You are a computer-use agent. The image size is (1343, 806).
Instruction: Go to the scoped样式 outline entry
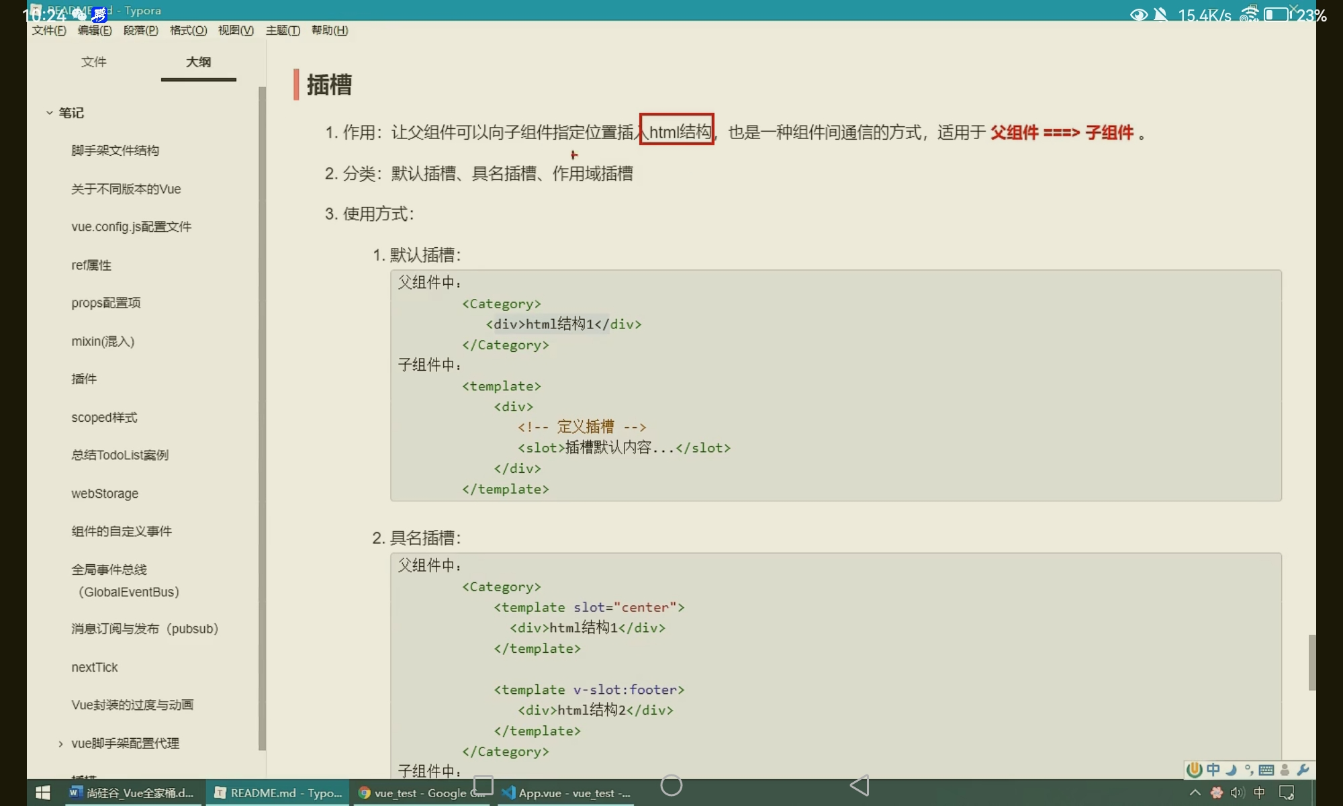(104, 417)
